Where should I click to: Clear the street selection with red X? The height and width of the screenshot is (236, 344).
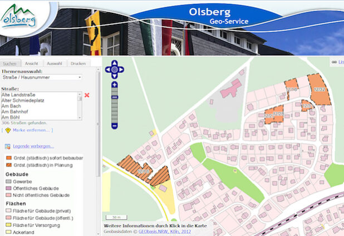tap(87, 95)
